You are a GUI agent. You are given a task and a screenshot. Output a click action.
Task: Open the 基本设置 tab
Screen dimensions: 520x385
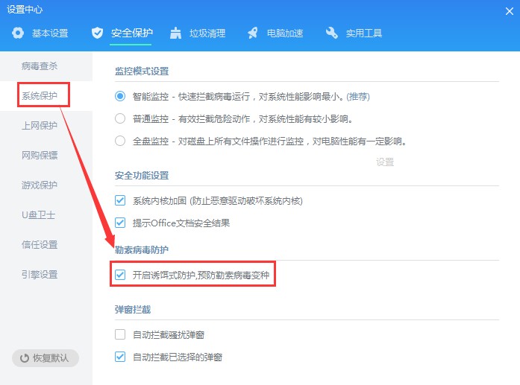point(50,33)
